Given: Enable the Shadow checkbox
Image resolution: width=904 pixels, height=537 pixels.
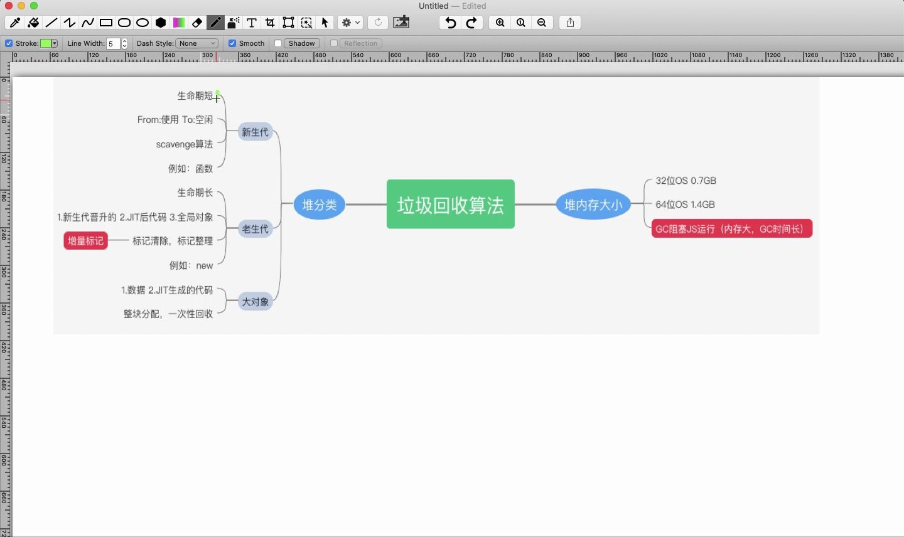Looking at the screenshot, I should pos(278,43).
